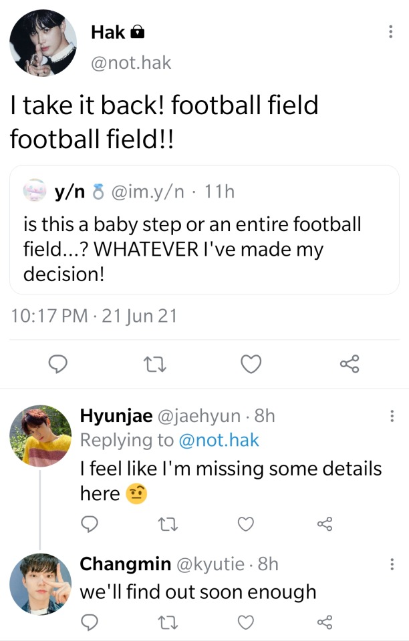Open Changmin's profile via display name
Image resolution: width=409 pixels, height=641 pixels.
[125, 564]
